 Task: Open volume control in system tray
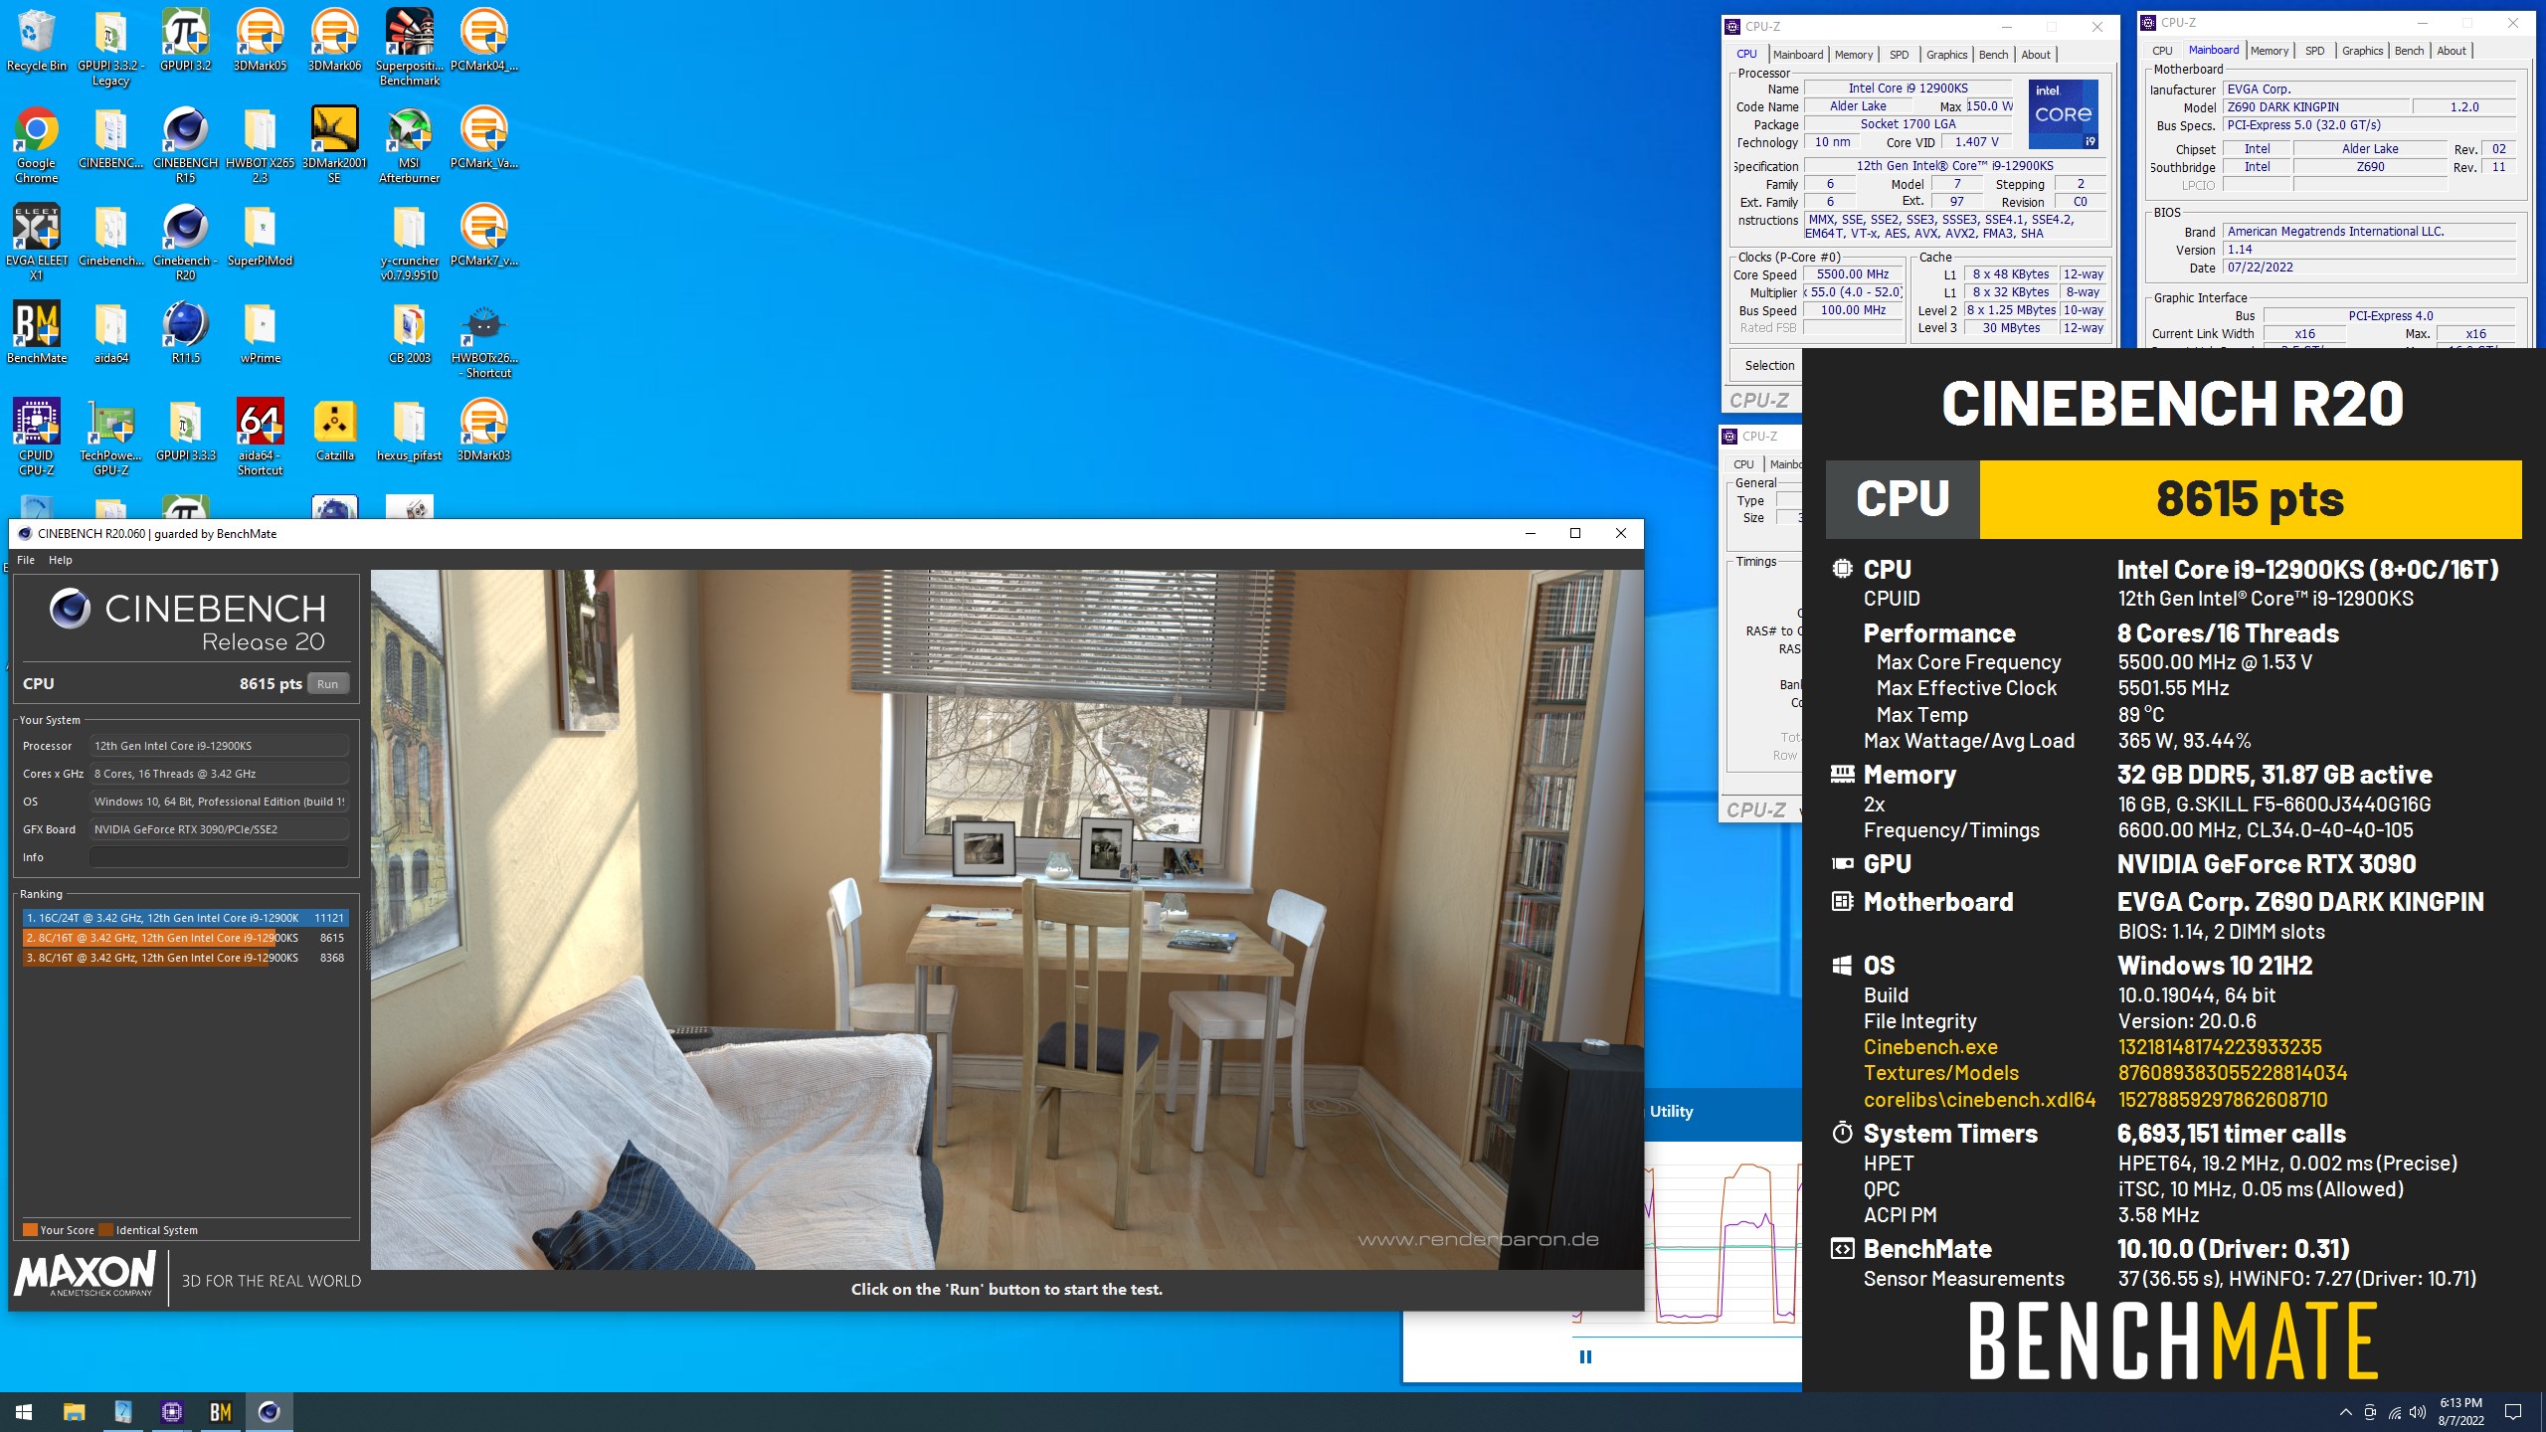(x=2418, y=1412)
